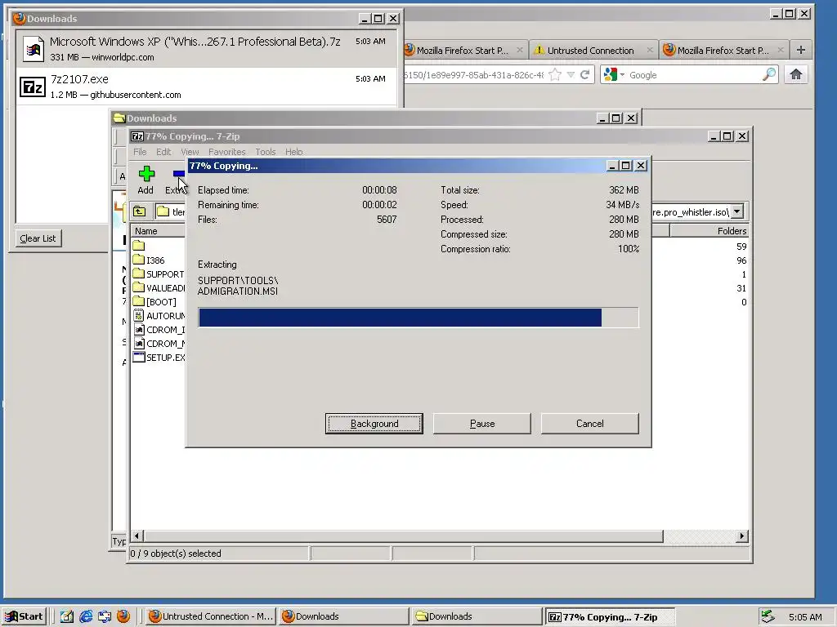This screenshot has width=837, height=627.
Task: Open the Start menu
Action: pos(24,616)
